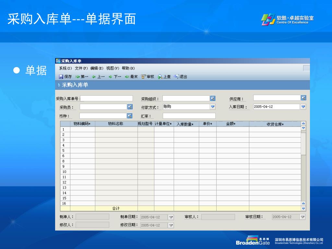Click the 上查 lookup toolbar button

click(164, 77)
